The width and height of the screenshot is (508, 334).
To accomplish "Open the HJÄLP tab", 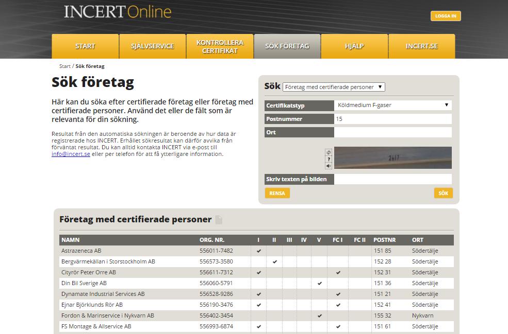I will coord(354,46).
